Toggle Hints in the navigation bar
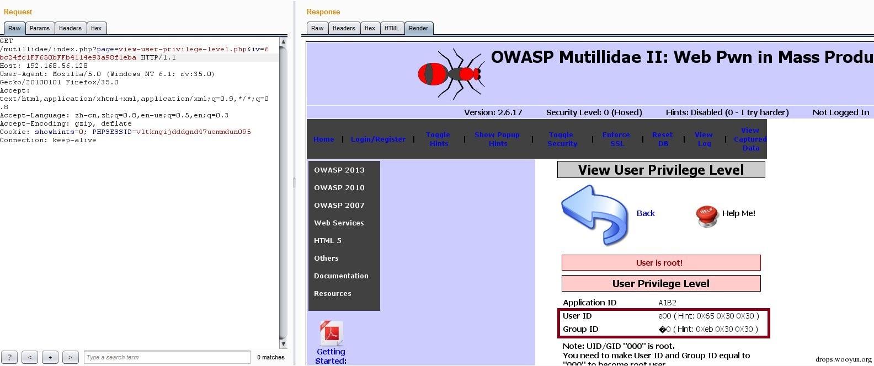This screenshot has height=366, width=874. 439,139
